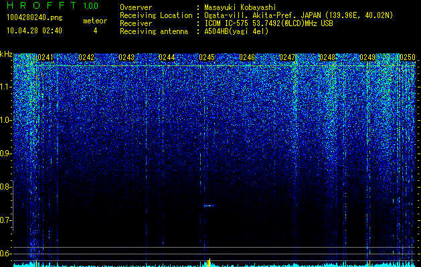The height and width of the screenshot is (267, 421).
Task: Click the 0.6 frequency axis label
Action: pos(5,254)
